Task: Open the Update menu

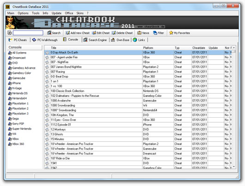Action: (x=56, y=13)
